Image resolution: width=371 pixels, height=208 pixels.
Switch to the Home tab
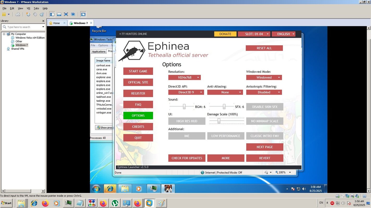(57, 23)
